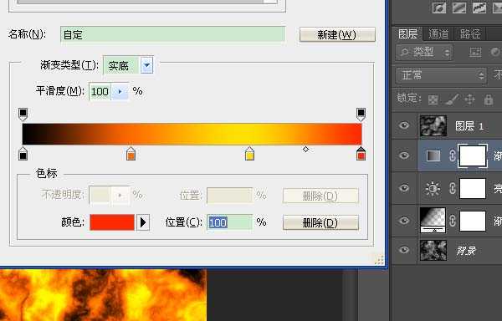Select the 图层 1 layer thumbnail

(x=433, y=126)
